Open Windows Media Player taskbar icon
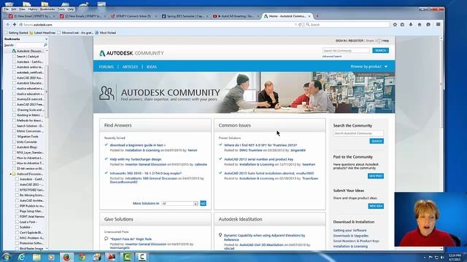Screen dimensions: 467x262 pyautogui.click(x=51, y=257)
